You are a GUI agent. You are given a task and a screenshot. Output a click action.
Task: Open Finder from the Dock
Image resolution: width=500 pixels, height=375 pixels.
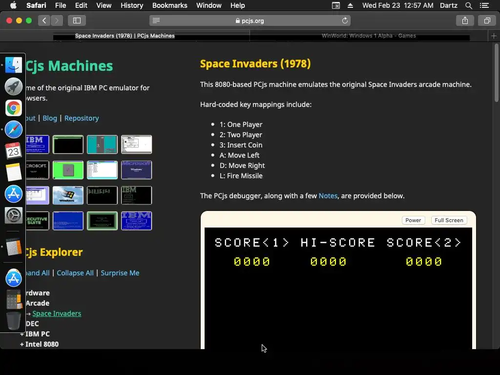[13, 65]
